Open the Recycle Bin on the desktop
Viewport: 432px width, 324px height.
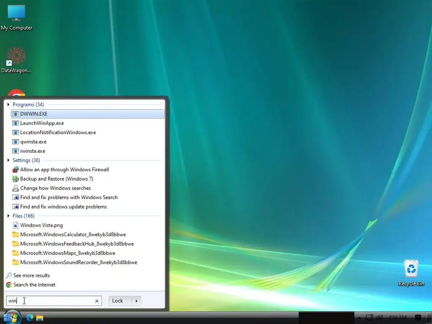pos(411,273)
